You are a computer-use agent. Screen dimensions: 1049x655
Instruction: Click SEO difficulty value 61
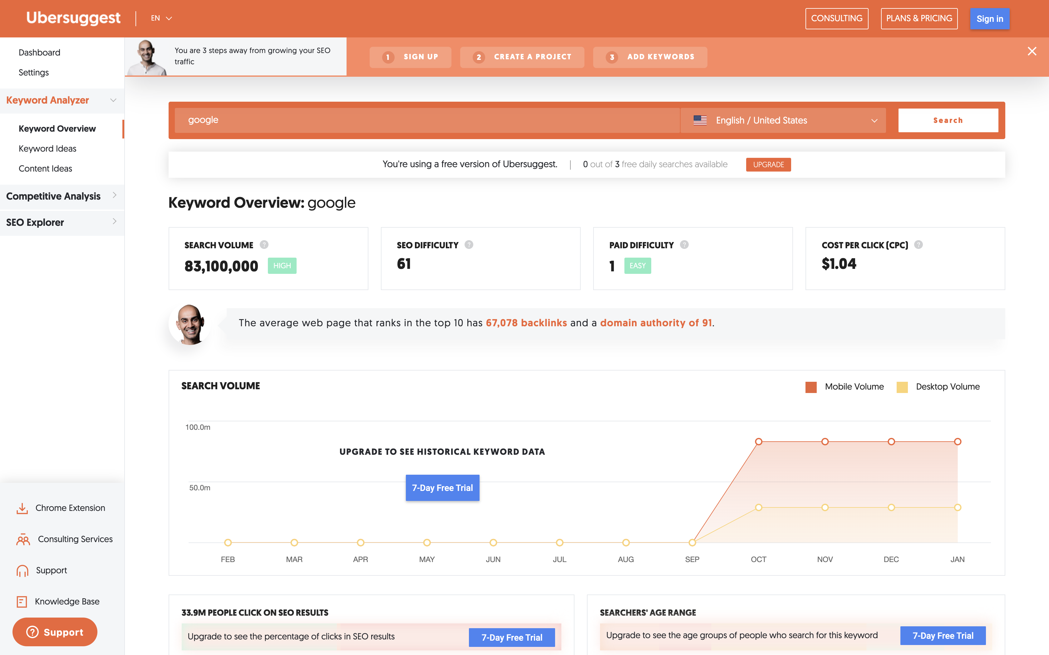[x=404, y=264]
